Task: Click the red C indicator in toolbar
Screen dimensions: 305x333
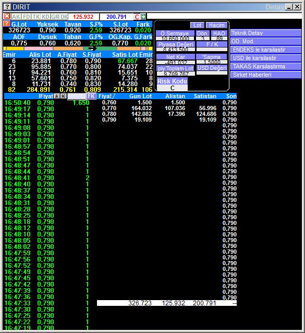Action: pyautogui.click(x=137, y=17)
